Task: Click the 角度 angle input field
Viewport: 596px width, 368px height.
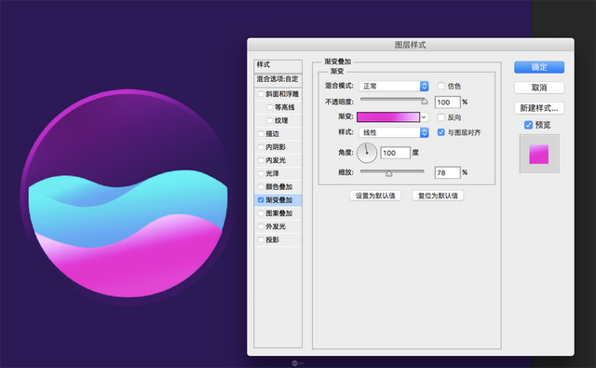Action: coord(395,153)
